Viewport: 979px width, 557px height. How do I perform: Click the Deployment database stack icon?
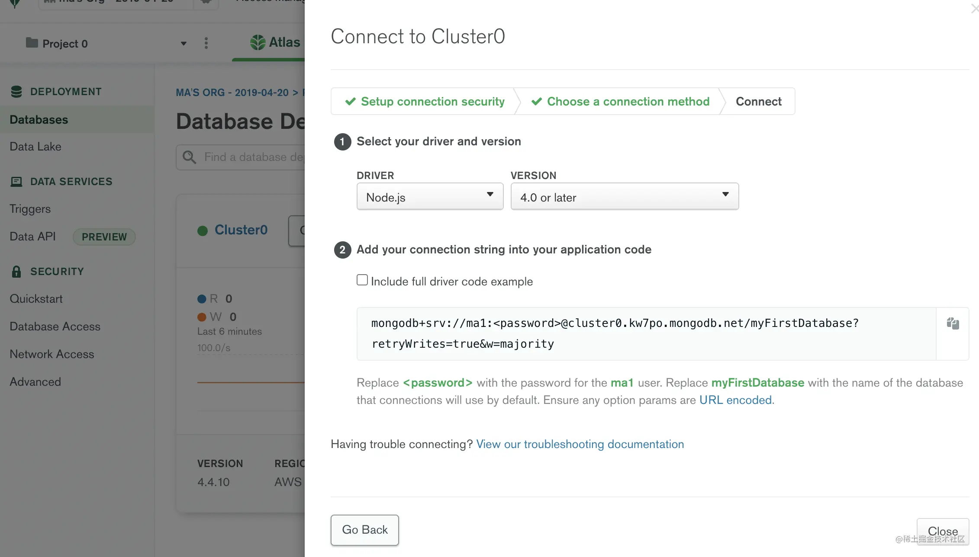(16, 92)
